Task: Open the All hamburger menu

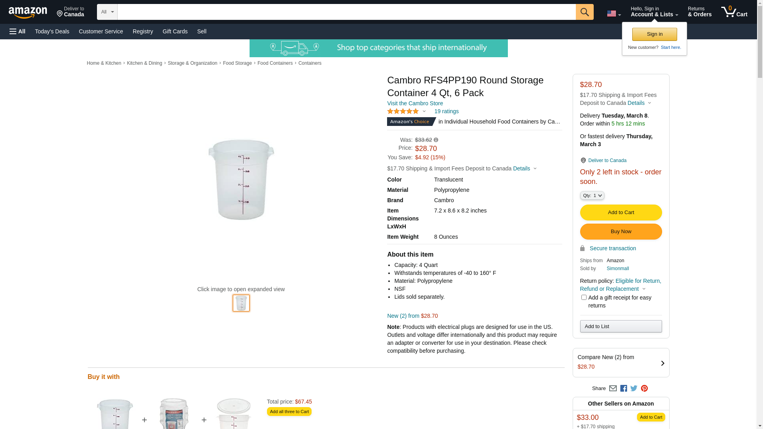Action: [x=17, y=31]
